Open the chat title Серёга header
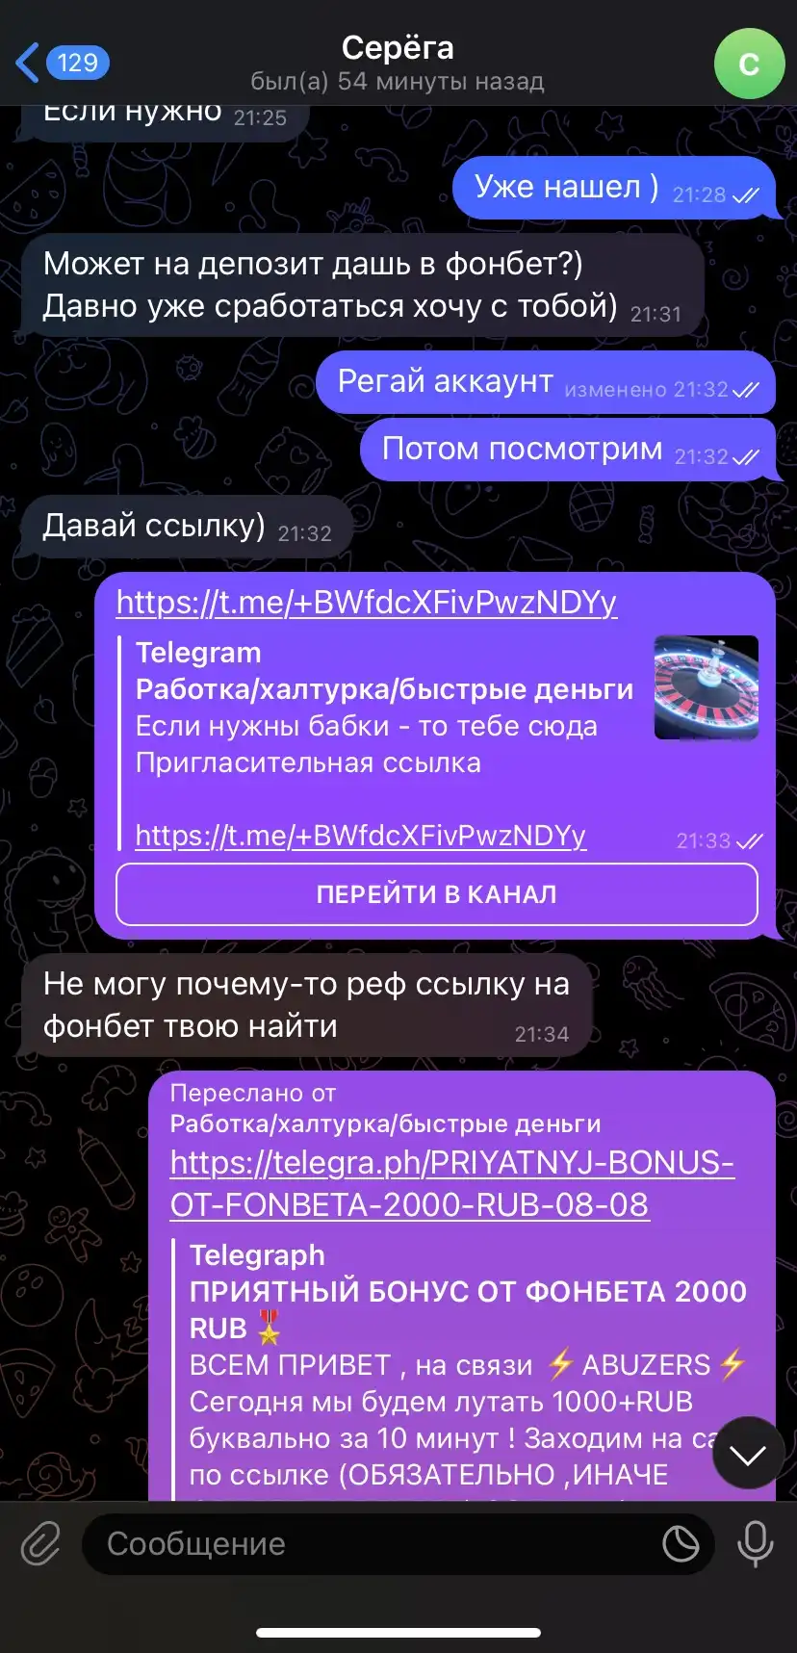Image resolution: width=797 pixels, height=1653 pixels. pos(398,63)
